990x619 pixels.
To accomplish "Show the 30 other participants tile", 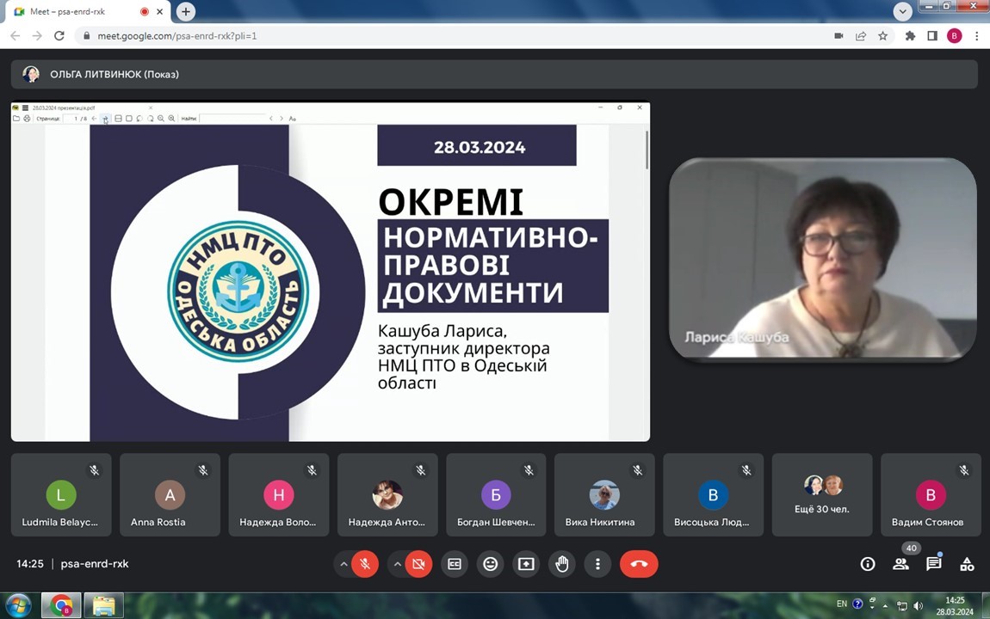I will pyautogui.click(x=821, y=495).
